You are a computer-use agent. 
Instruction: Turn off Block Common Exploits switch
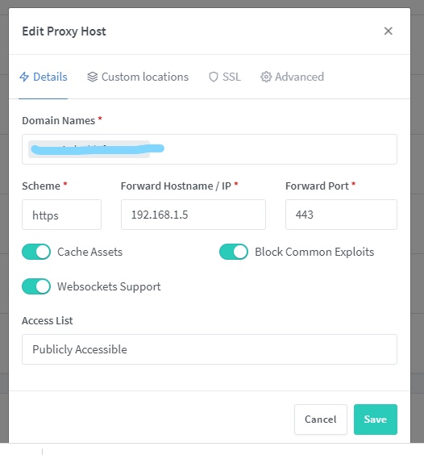(x=234, y=252)
